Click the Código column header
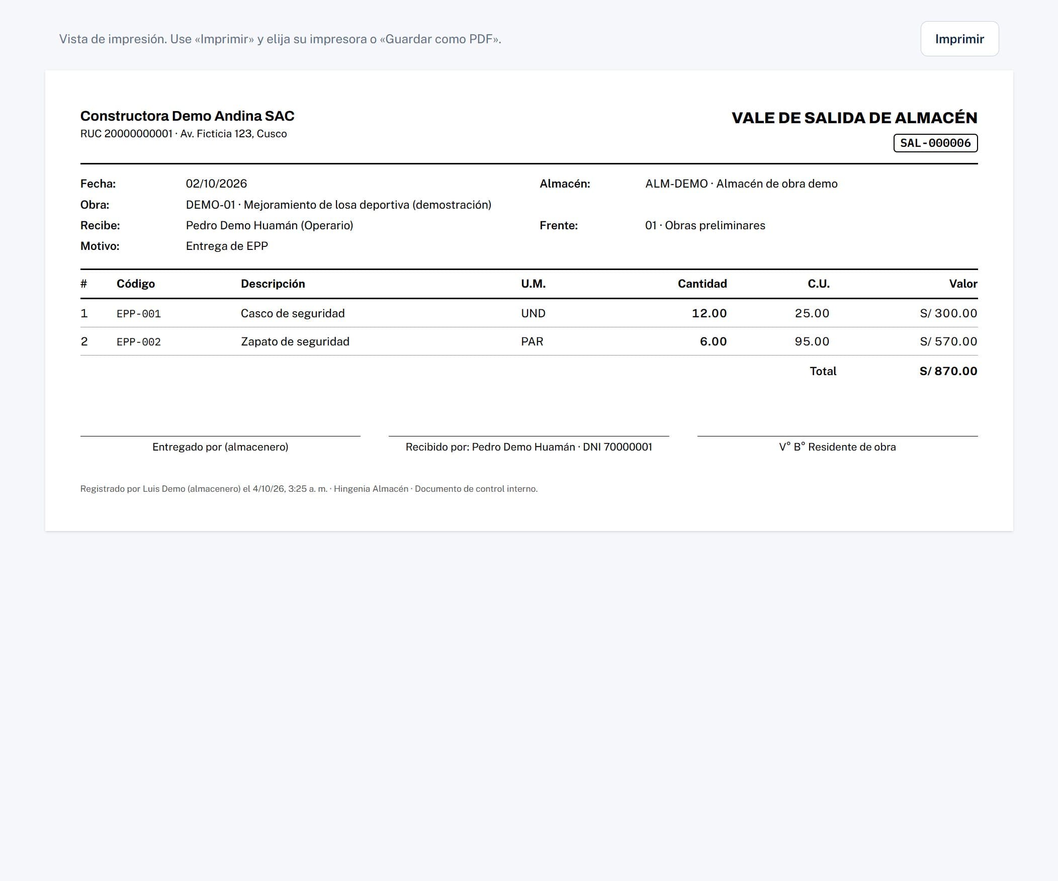The height and width of the screenshot is (881, 1058). click(x=136, y=284)
